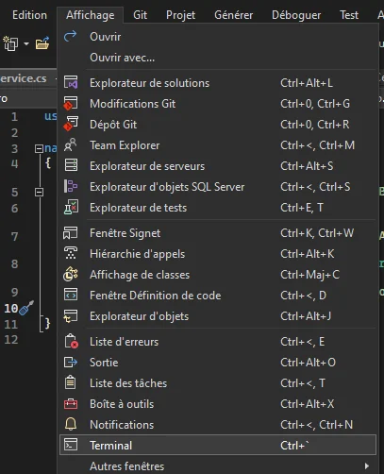Click the Explorateur de solutions icon
Image resolution: width=384 pixels, height=474 pixels.
71,82
